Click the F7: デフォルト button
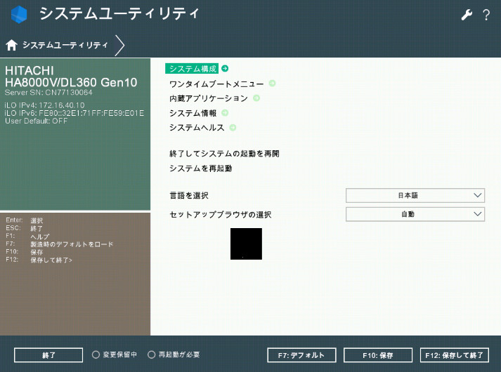The width and height of the screenshot is (501, 372). pos(301,355)
